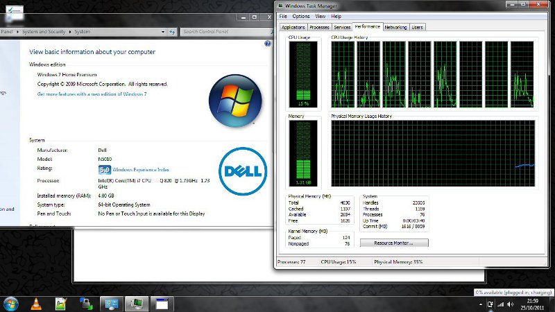
Task: Click the Commit value 1616 / 8059
Action: pos(413,227)
